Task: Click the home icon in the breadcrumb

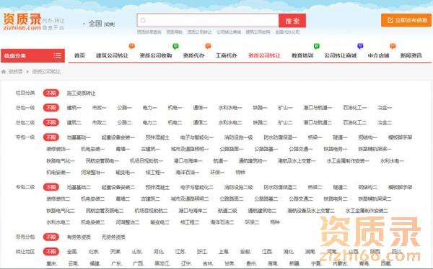Action: [x=4, y=72]
